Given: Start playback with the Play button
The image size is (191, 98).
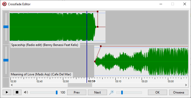Looking at the screenshot, I should point(7,92).
